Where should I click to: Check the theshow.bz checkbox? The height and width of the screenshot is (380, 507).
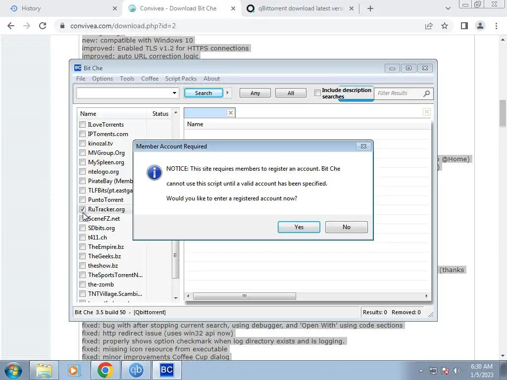pos(83,265)
